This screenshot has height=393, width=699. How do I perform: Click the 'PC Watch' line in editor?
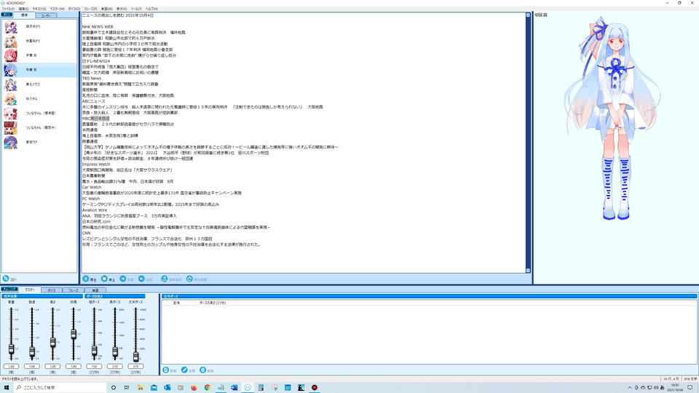click(91, 199)
